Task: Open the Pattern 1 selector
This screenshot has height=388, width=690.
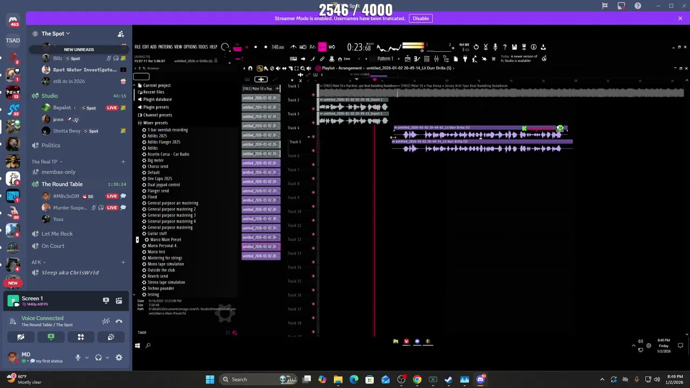Action: pos(385,59)
